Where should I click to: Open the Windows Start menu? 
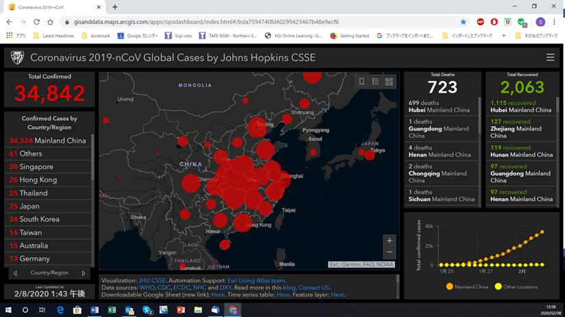coord(8,310)
